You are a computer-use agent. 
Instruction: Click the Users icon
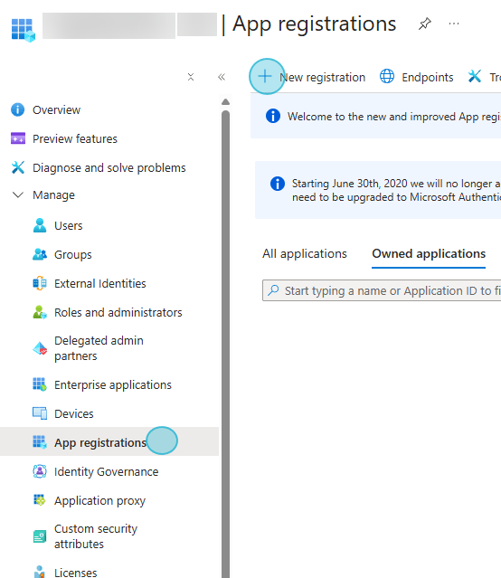click(x=40, y=225)
